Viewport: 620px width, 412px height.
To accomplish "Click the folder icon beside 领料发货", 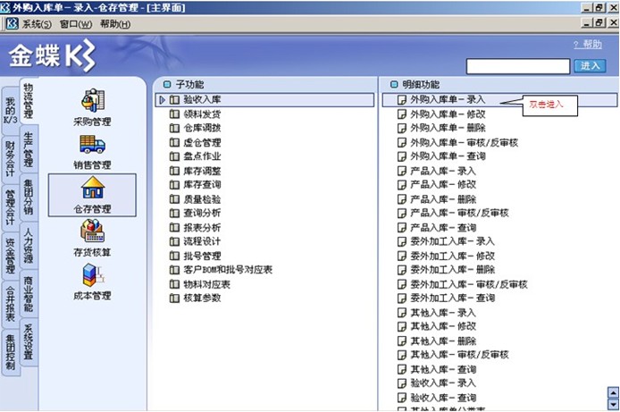I will 174,114.
